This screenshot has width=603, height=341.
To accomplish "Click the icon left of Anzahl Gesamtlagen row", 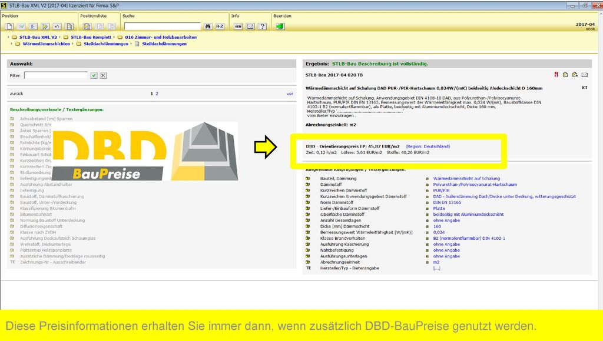I will (307, 220).
